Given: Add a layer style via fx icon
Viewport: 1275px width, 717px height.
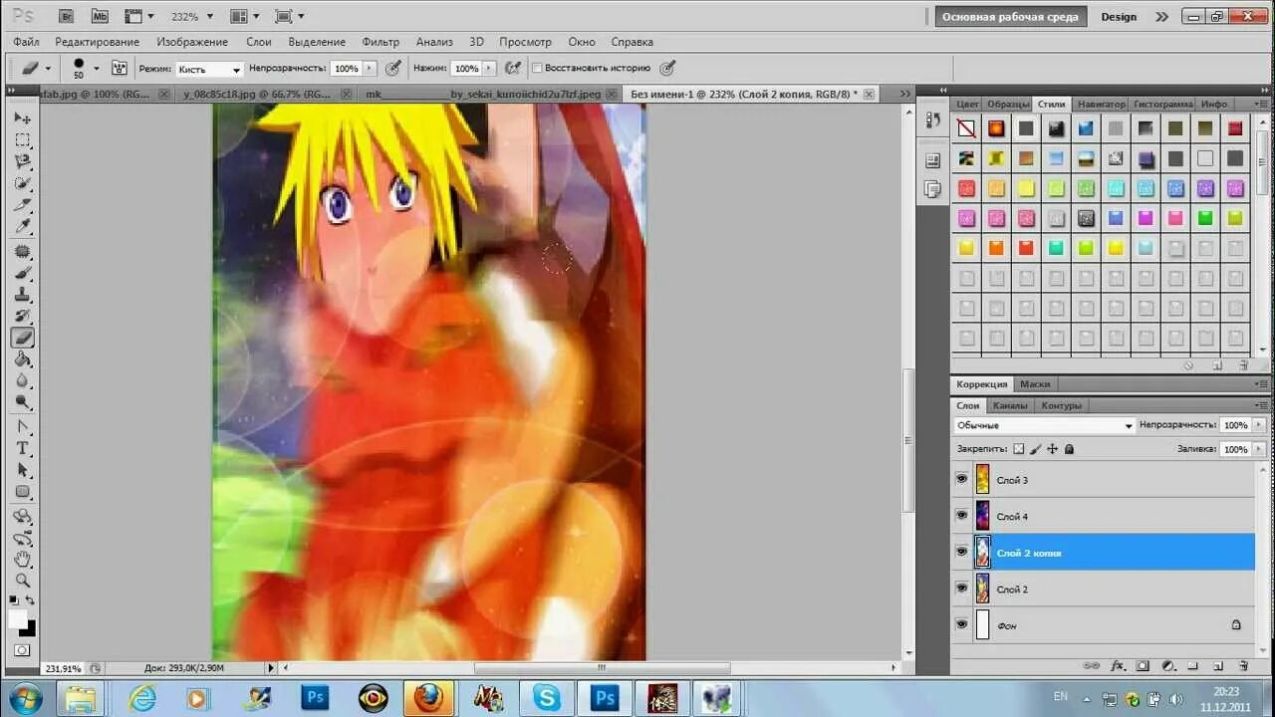Looking at the screenshot, I should (1118, 665).
